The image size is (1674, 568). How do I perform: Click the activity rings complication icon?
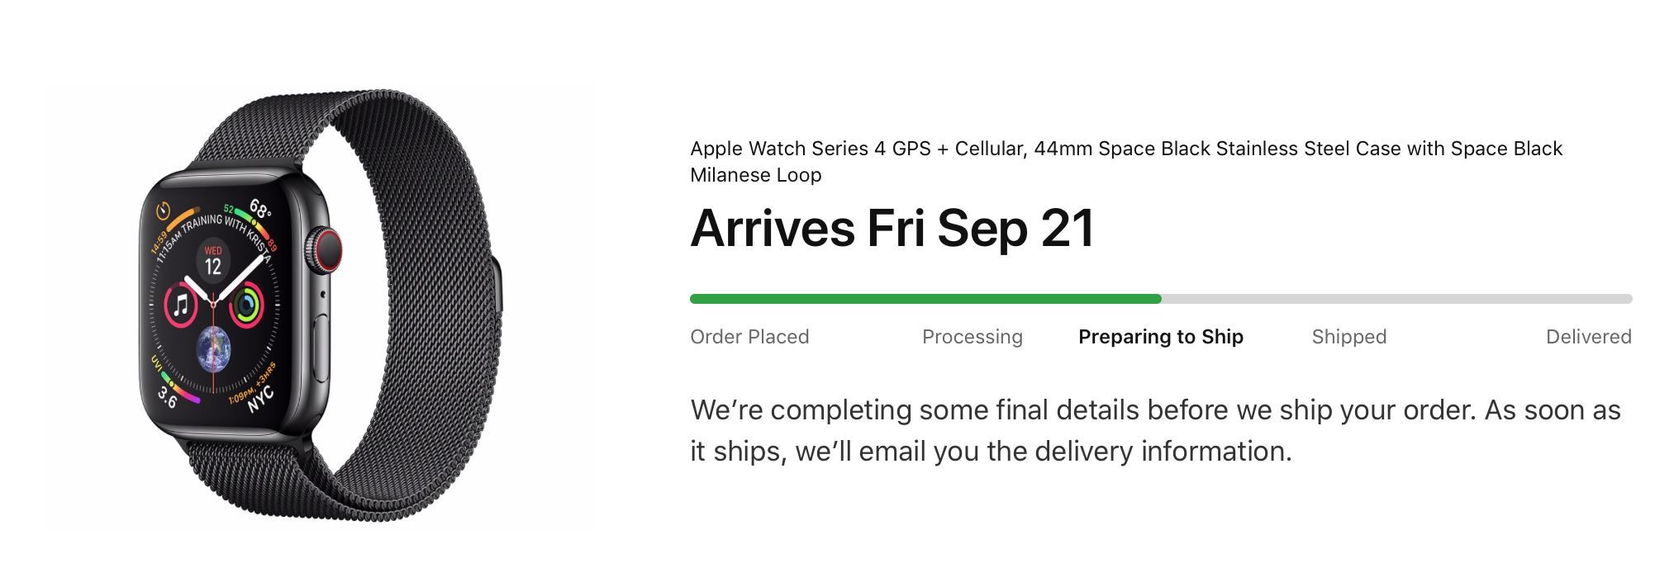(x=245, y=305)
